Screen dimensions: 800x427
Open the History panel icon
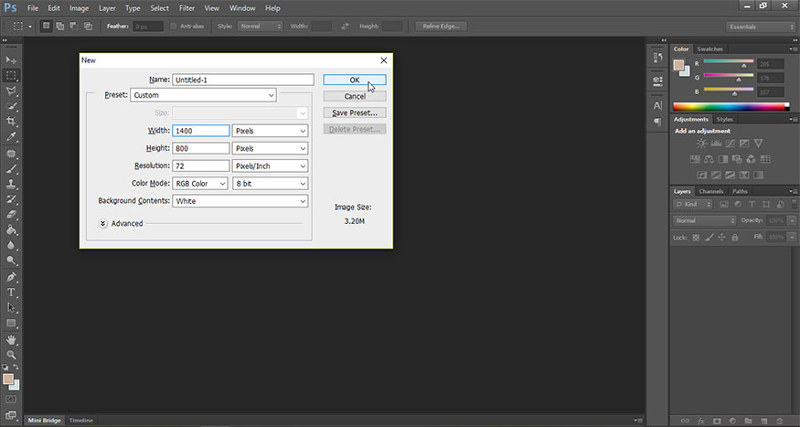657,59
